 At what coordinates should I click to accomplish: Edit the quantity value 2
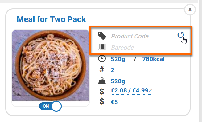tap(113, 70)
